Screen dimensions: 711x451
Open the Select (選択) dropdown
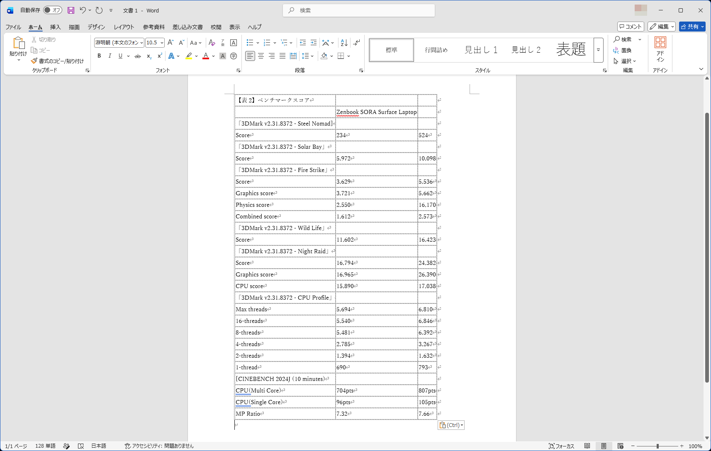click(625, 61)
